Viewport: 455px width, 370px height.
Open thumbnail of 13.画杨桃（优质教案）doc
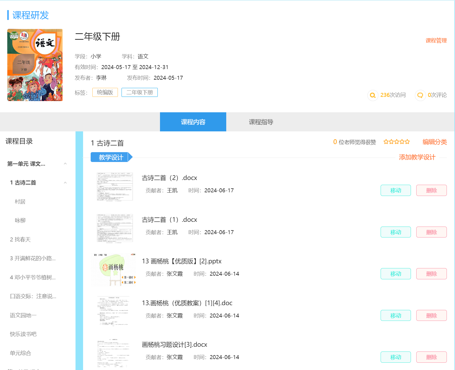pos(114,311)
